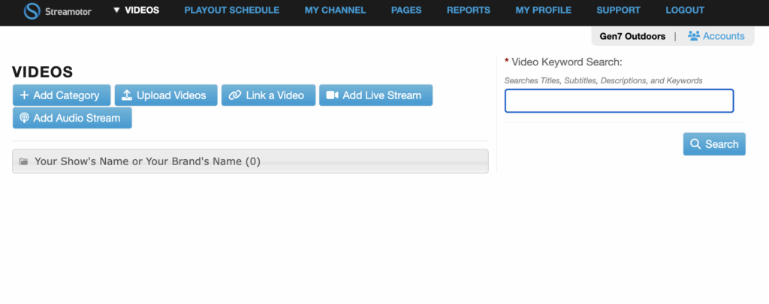769x304 pixels.
Task: Expand the Videos dropdown arrow in navbar
Action: pyautogui.click(x=116, y=11)
